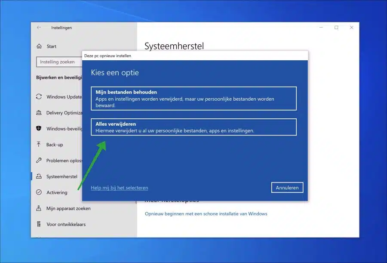Click the Back-up upload arrow icon

click(x=39, y=144)
